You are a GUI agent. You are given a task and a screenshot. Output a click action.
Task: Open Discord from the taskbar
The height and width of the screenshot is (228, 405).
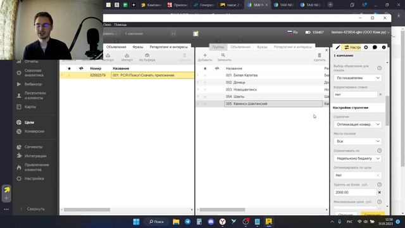[211, 222]
